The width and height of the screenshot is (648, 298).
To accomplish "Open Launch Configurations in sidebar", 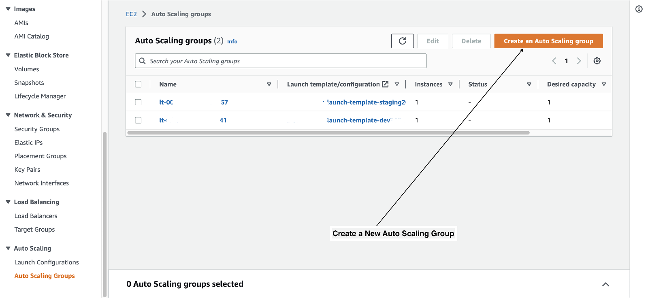I will tap(47, 262).
